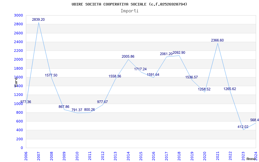The image size is (259, 162).
Task: Select the 791.37 data label
Action: (x=77, y=110)
